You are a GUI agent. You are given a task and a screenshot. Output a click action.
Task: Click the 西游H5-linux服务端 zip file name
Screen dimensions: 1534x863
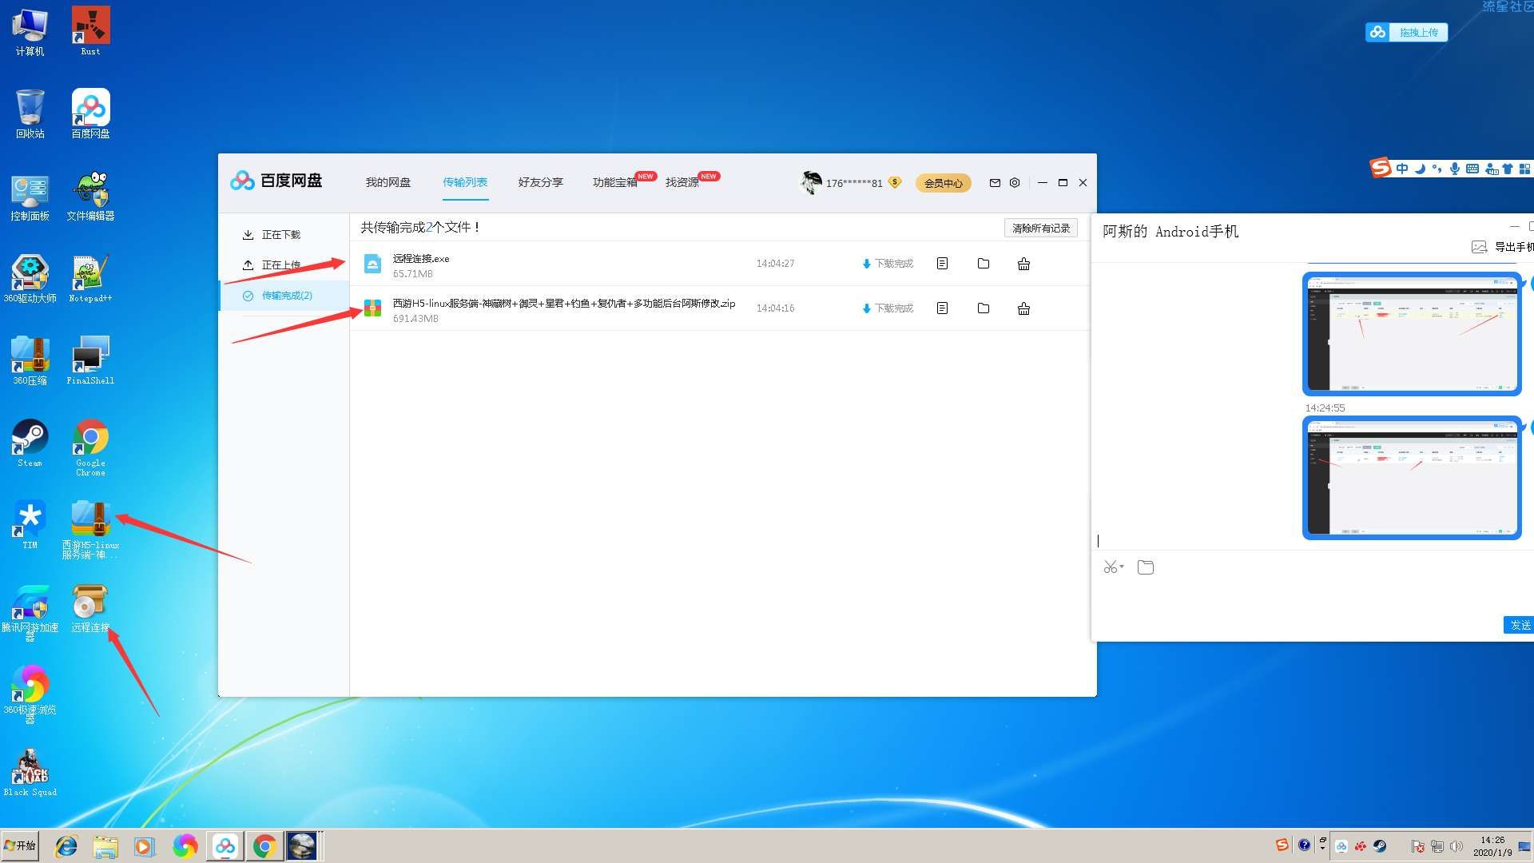coord(564,304)
